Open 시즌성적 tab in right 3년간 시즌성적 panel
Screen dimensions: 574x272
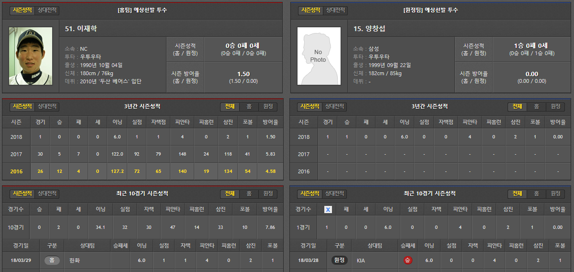click(x=310, y=106)
